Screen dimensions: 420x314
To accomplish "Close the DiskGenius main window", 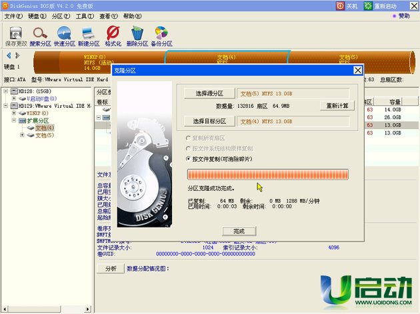I will click(414, 5).
